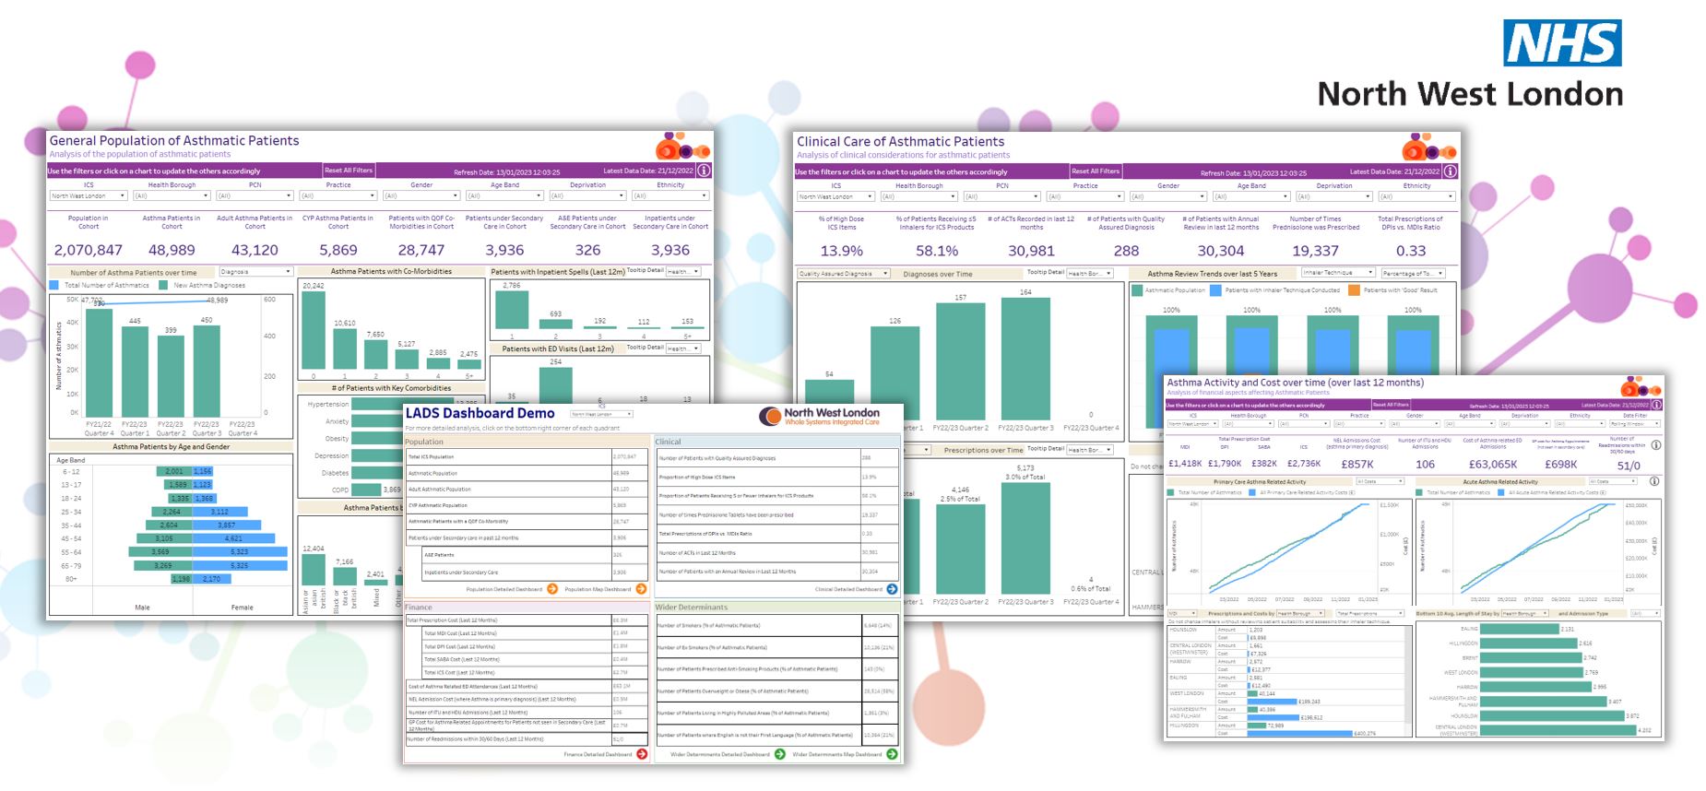
Task: Click Population in Cohort value 2,070,847
Action: [x=89, y=250]
